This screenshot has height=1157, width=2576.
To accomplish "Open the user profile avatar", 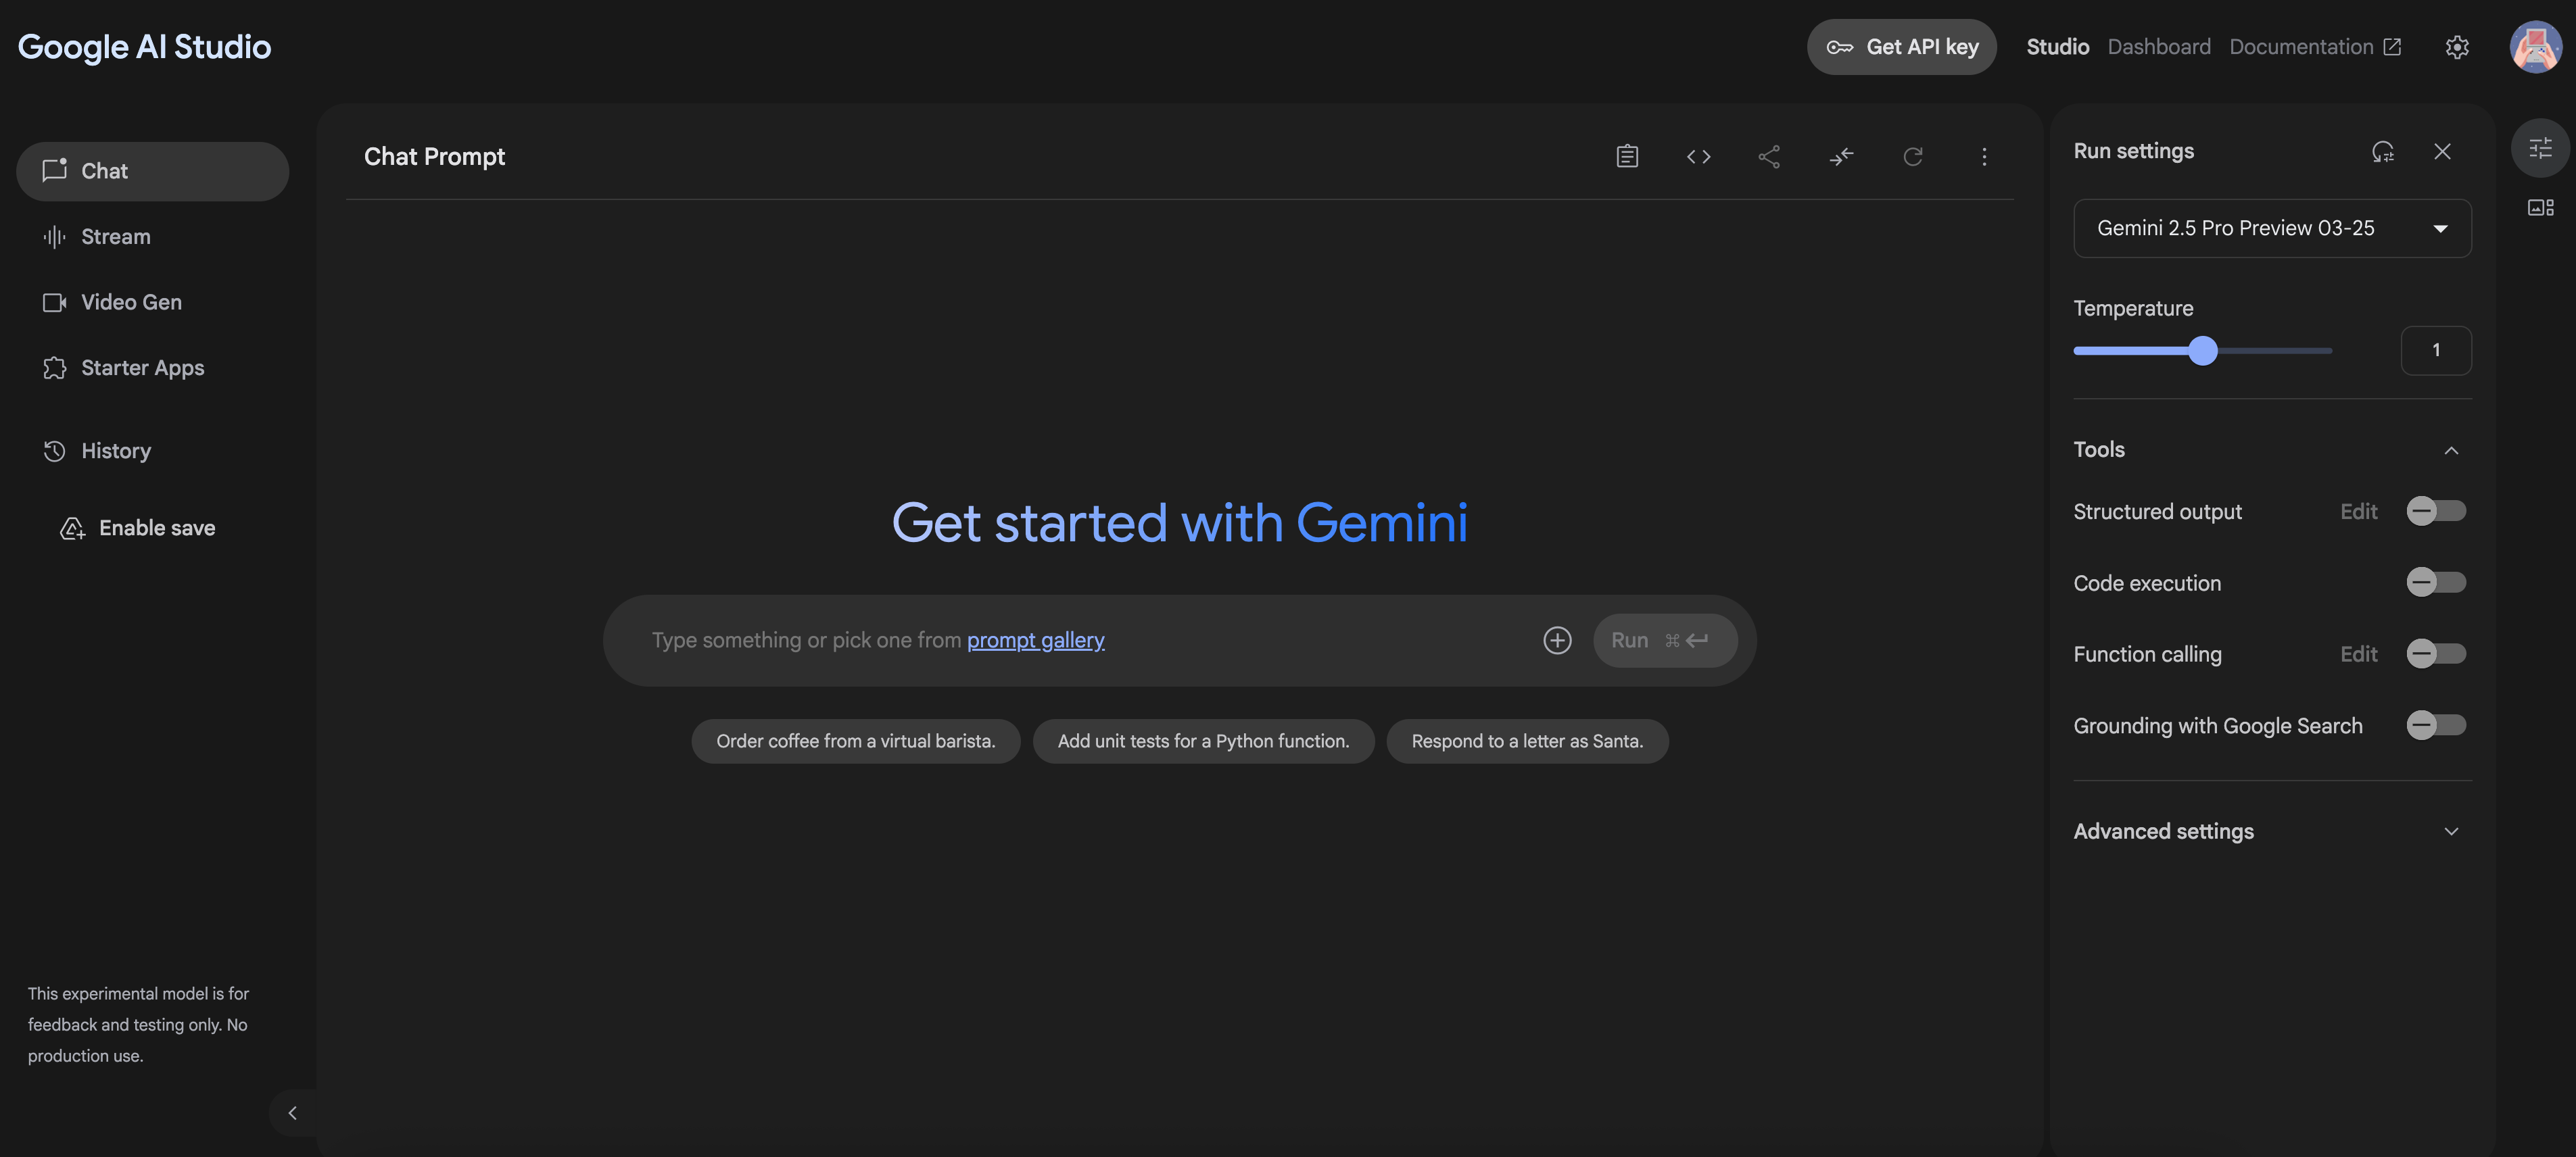I will pyautogui.click(x=2535, y=47).
